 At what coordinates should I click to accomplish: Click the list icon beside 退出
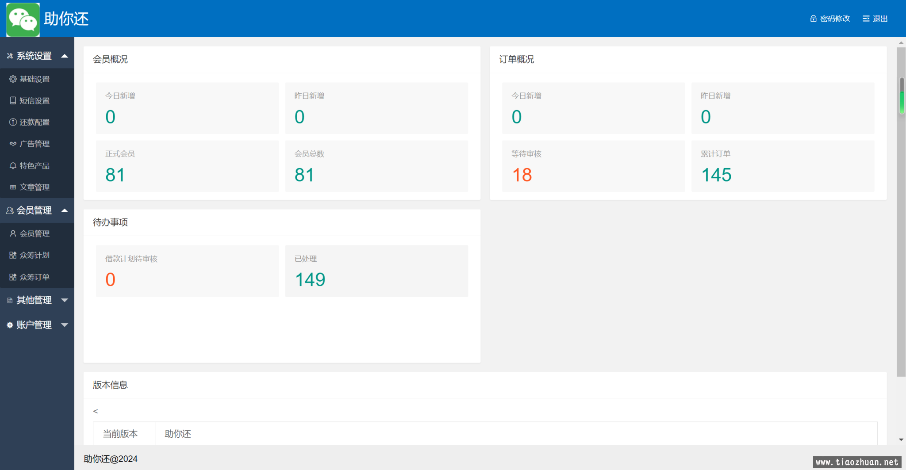[866, 19]
